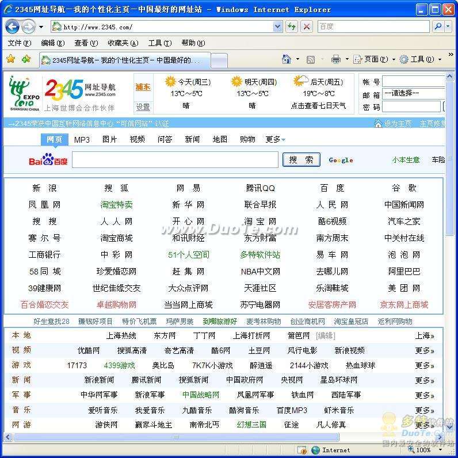This screenshot has height=458, width=458.
Task: Open search provider dropdown arrow
Action: click(x=448, y=26)
